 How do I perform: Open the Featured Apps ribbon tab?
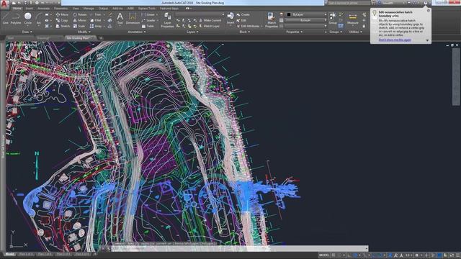tap(169, 9)
